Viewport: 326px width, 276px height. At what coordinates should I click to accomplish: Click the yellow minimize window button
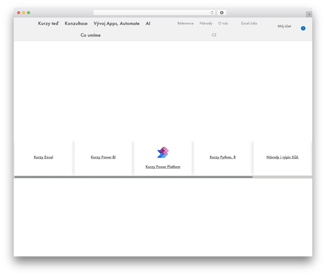[x=23, y=13]
